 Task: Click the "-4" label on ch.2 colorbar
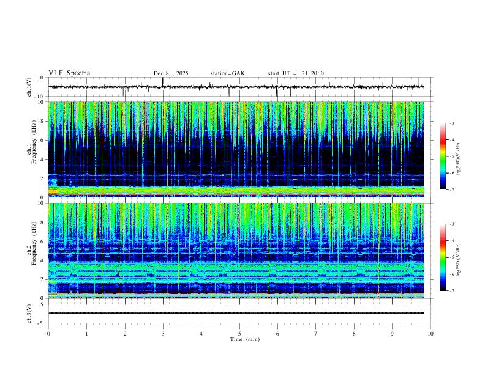click(x=451, y=241)
